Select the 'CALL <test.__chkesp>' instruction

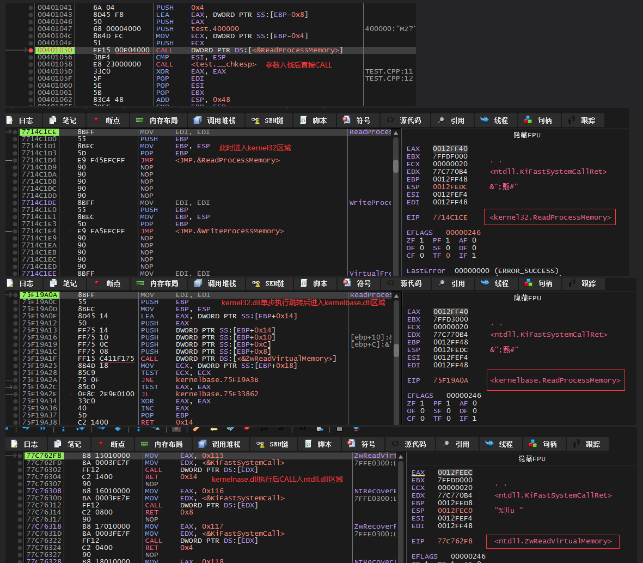pos(205,64)
